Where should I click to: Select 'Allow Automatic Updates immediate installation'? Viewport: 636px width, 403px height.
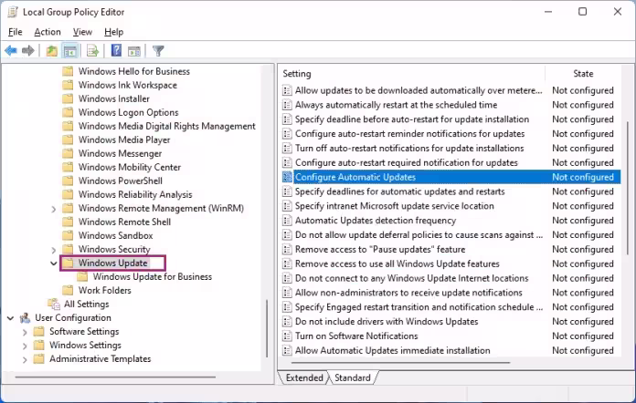[393, 350]
